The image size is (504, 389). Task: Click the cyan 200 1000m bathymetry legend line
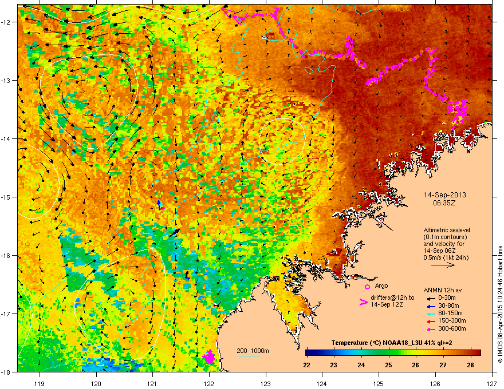[x=249, y=356]
